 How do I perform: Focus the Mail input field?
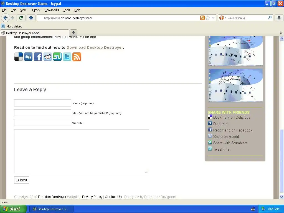pos(42,113)
